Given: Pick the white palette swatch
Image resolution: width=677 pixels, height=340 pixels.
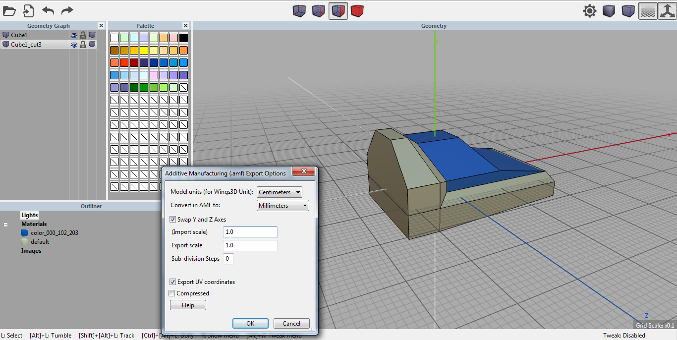Looking at the screenshot, I should pos(114,38).
